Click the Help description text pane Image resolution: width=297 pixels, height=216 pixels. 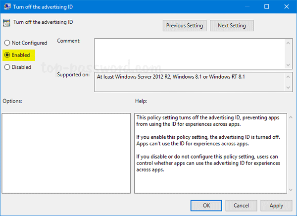[x=210, y=153]
